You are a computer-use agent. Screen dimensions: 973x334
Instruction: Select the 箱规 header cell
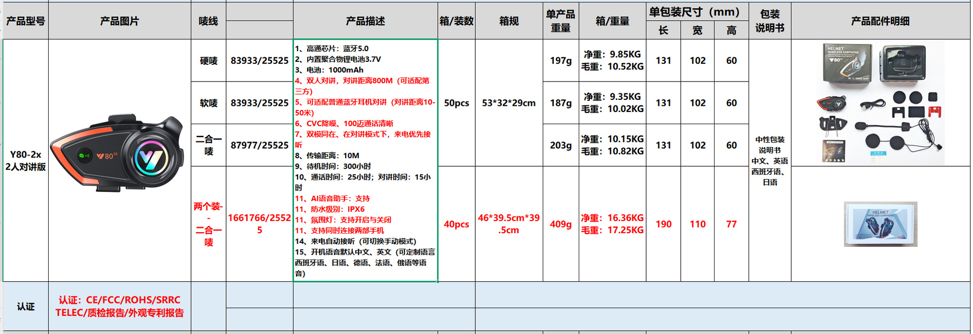point(509,21)
